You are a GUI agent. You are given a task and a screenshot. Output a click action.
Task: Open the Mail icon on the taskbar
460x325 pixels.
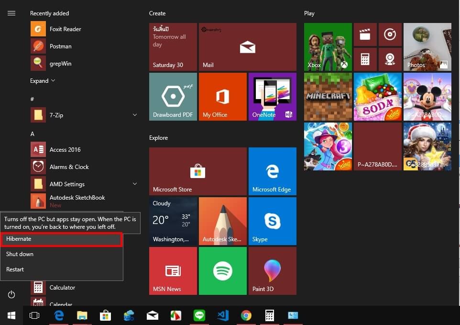(x=153, y=315)
